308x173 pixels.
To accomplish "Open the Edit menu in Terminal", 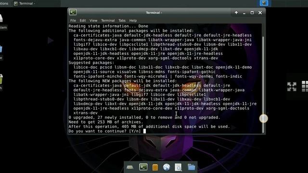I will (82, 21).
